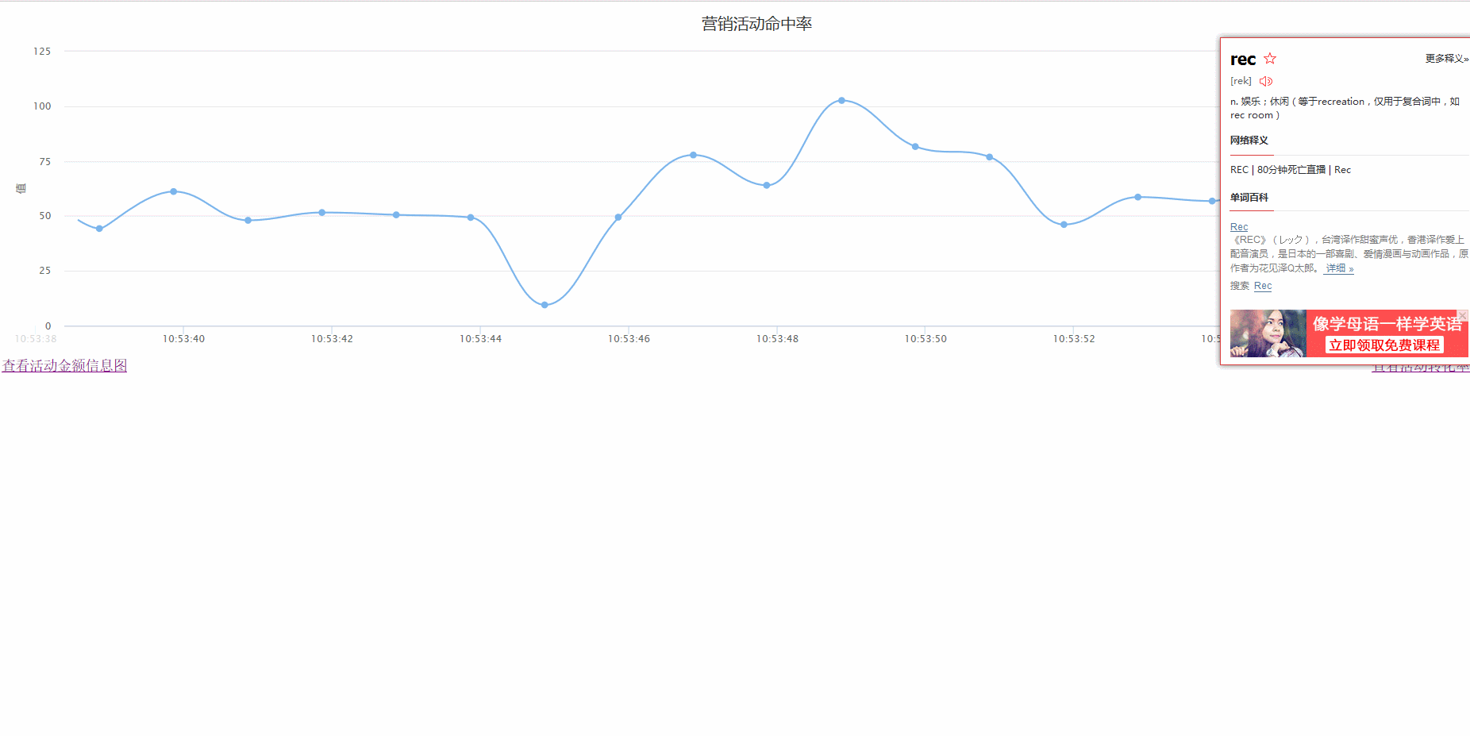Click the 100 y-axis label
Image resolution: width=1470 pixels, height=736 pixels.
pos(42,106)
